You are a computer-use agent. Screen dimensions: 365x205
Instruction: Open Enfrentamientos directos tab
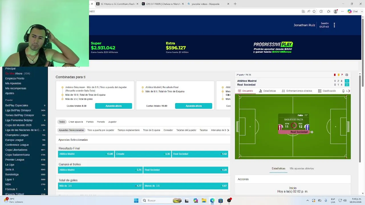[297, 91]
